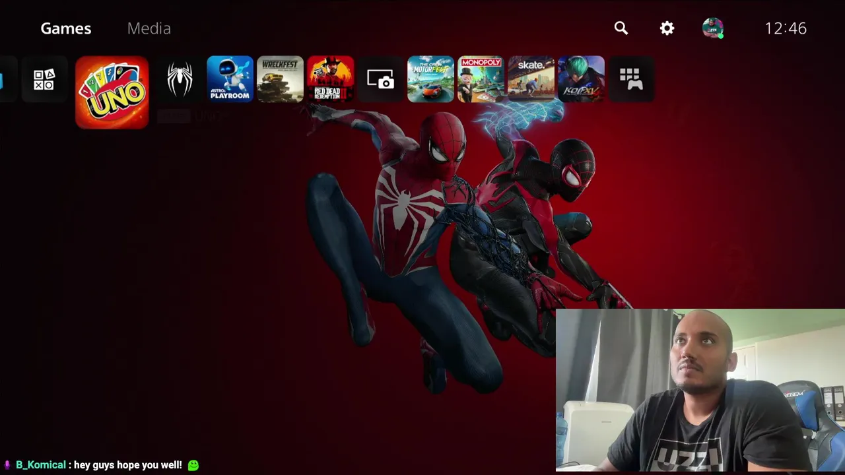845x475 pixels.
Task: Launch the UNO game tile
Action: pyautogui.click(x=112, y=92)
